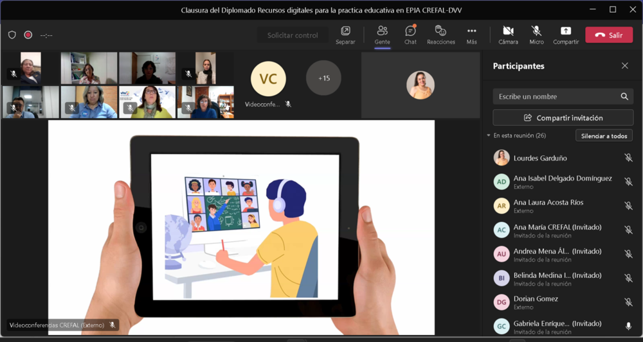
Task: Toggle the Cámara on or off
Action: coord(508,35)
